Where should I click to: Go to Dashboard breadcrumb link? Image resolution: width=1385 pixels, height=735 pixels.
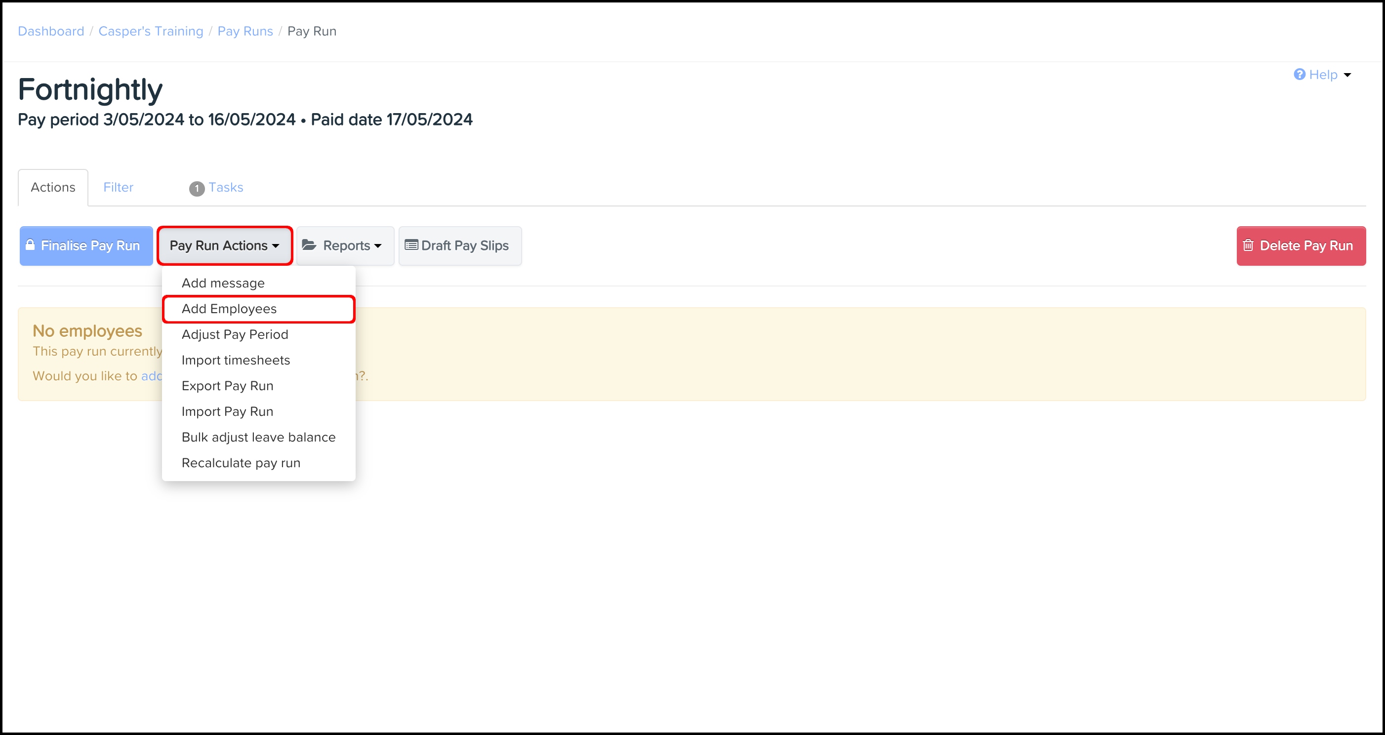51,31
